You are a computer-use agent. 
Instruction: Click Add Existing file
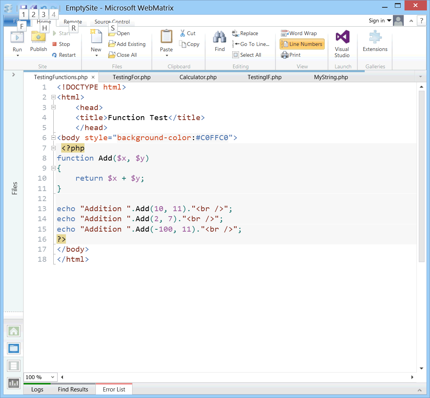pos(127,44)
